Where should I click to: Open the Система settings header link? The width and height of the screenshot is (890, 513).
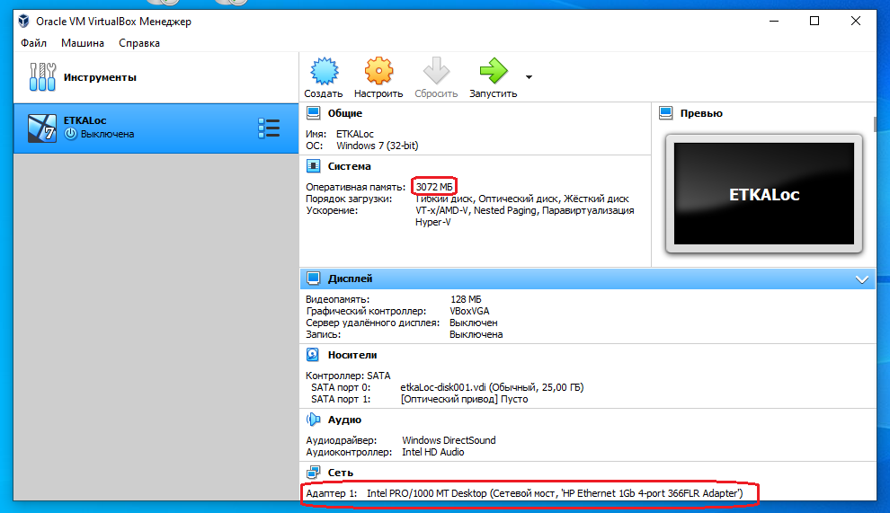coord(349,166)
